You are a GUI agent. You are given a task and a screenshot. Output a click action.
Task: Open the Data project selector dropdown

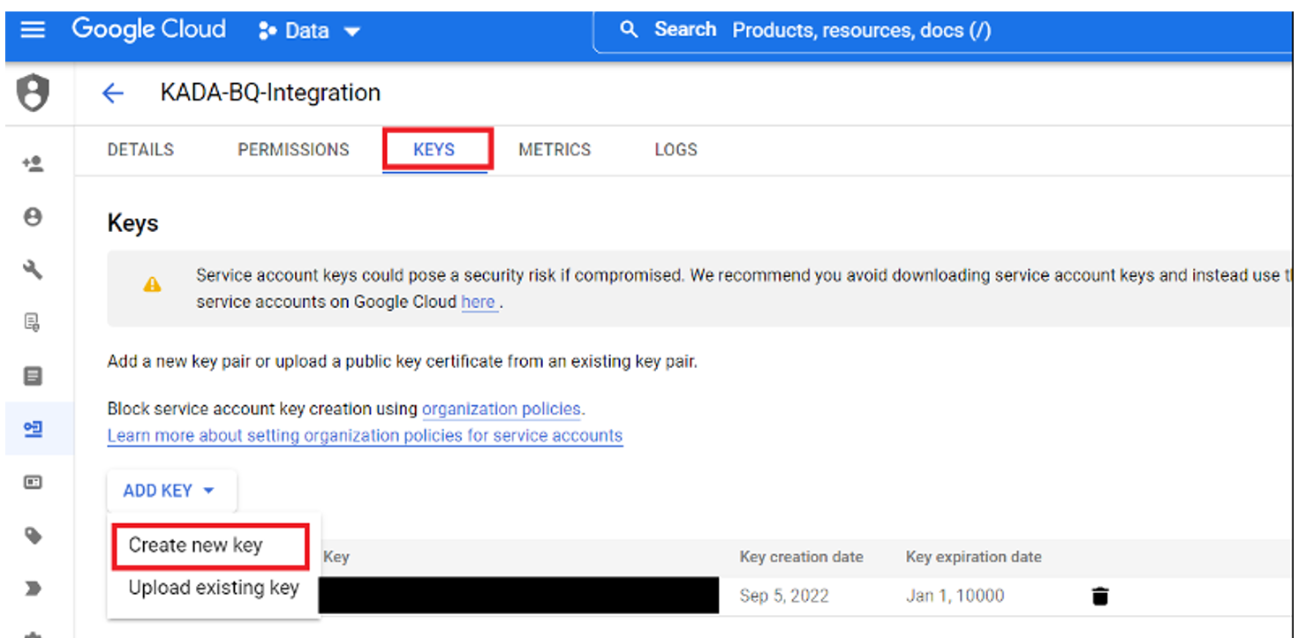309,31
